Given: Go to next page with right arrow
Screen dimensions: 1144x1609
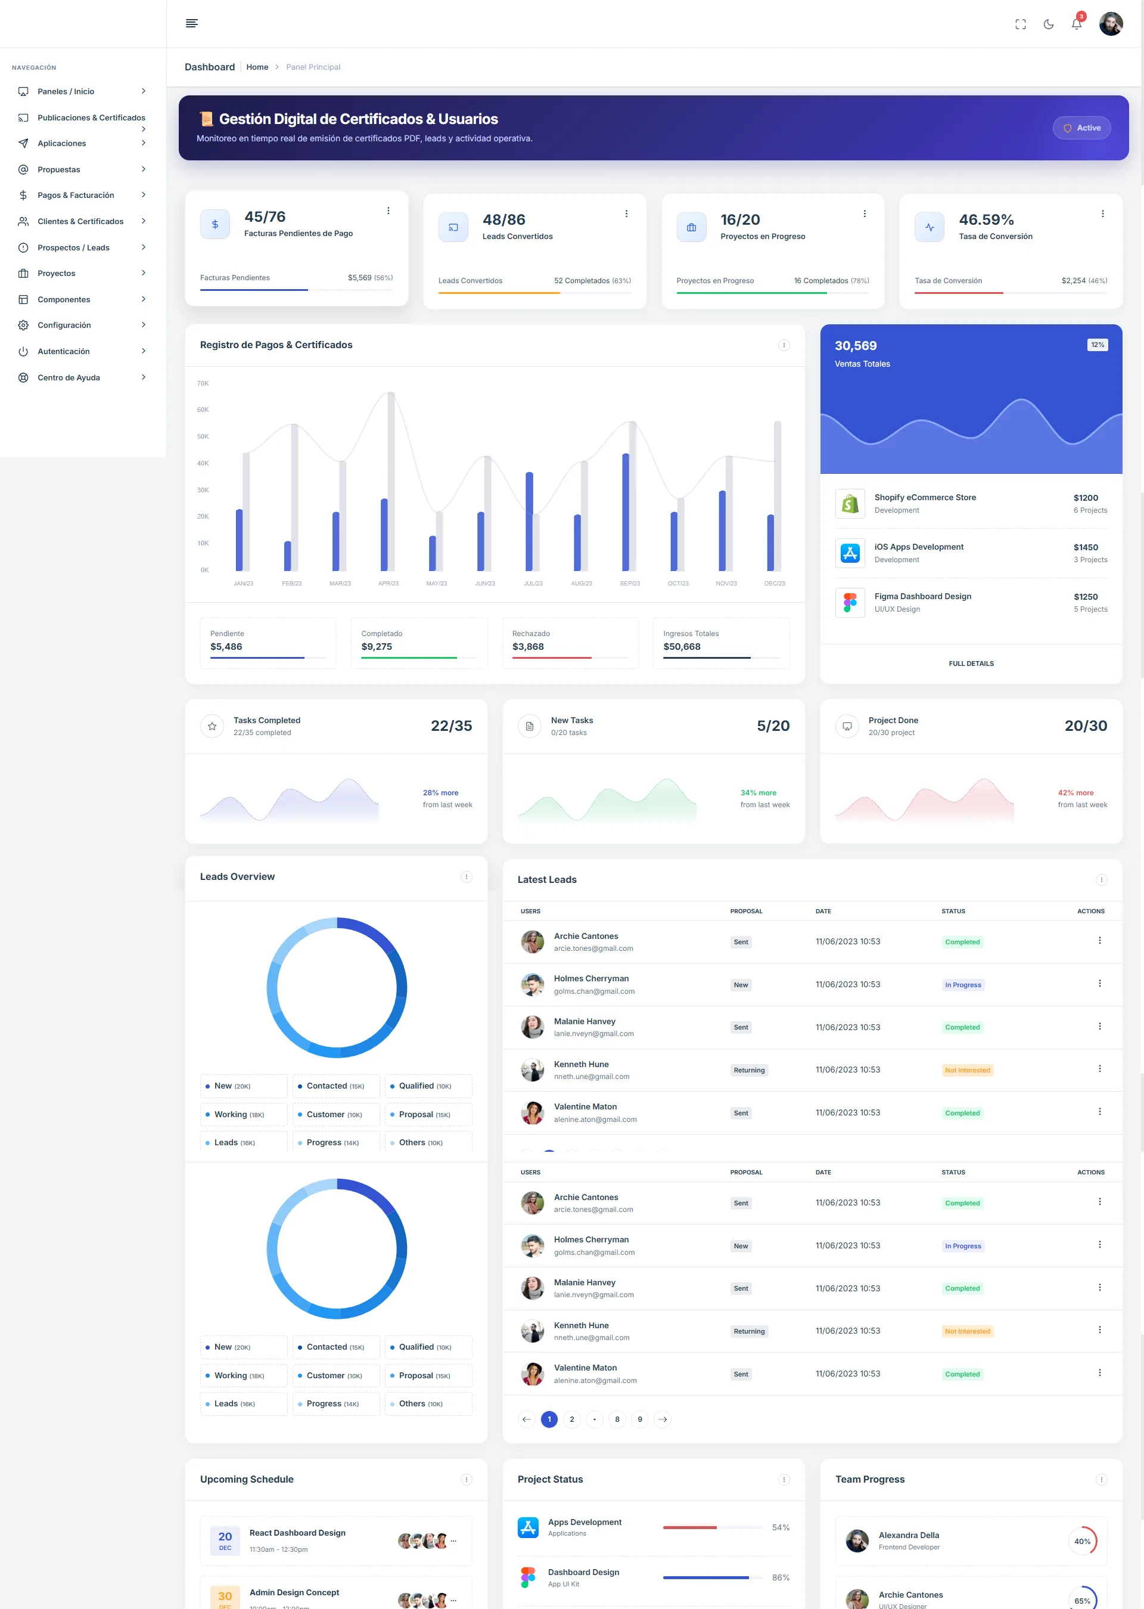Looking at the screenshot, I should click(x=663, y=1419).
